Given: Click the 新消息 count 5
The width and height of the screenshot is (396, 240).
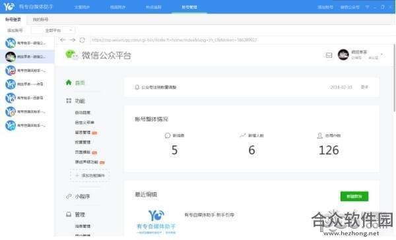Looking at the screenshot, I should (x=174, y=150).
